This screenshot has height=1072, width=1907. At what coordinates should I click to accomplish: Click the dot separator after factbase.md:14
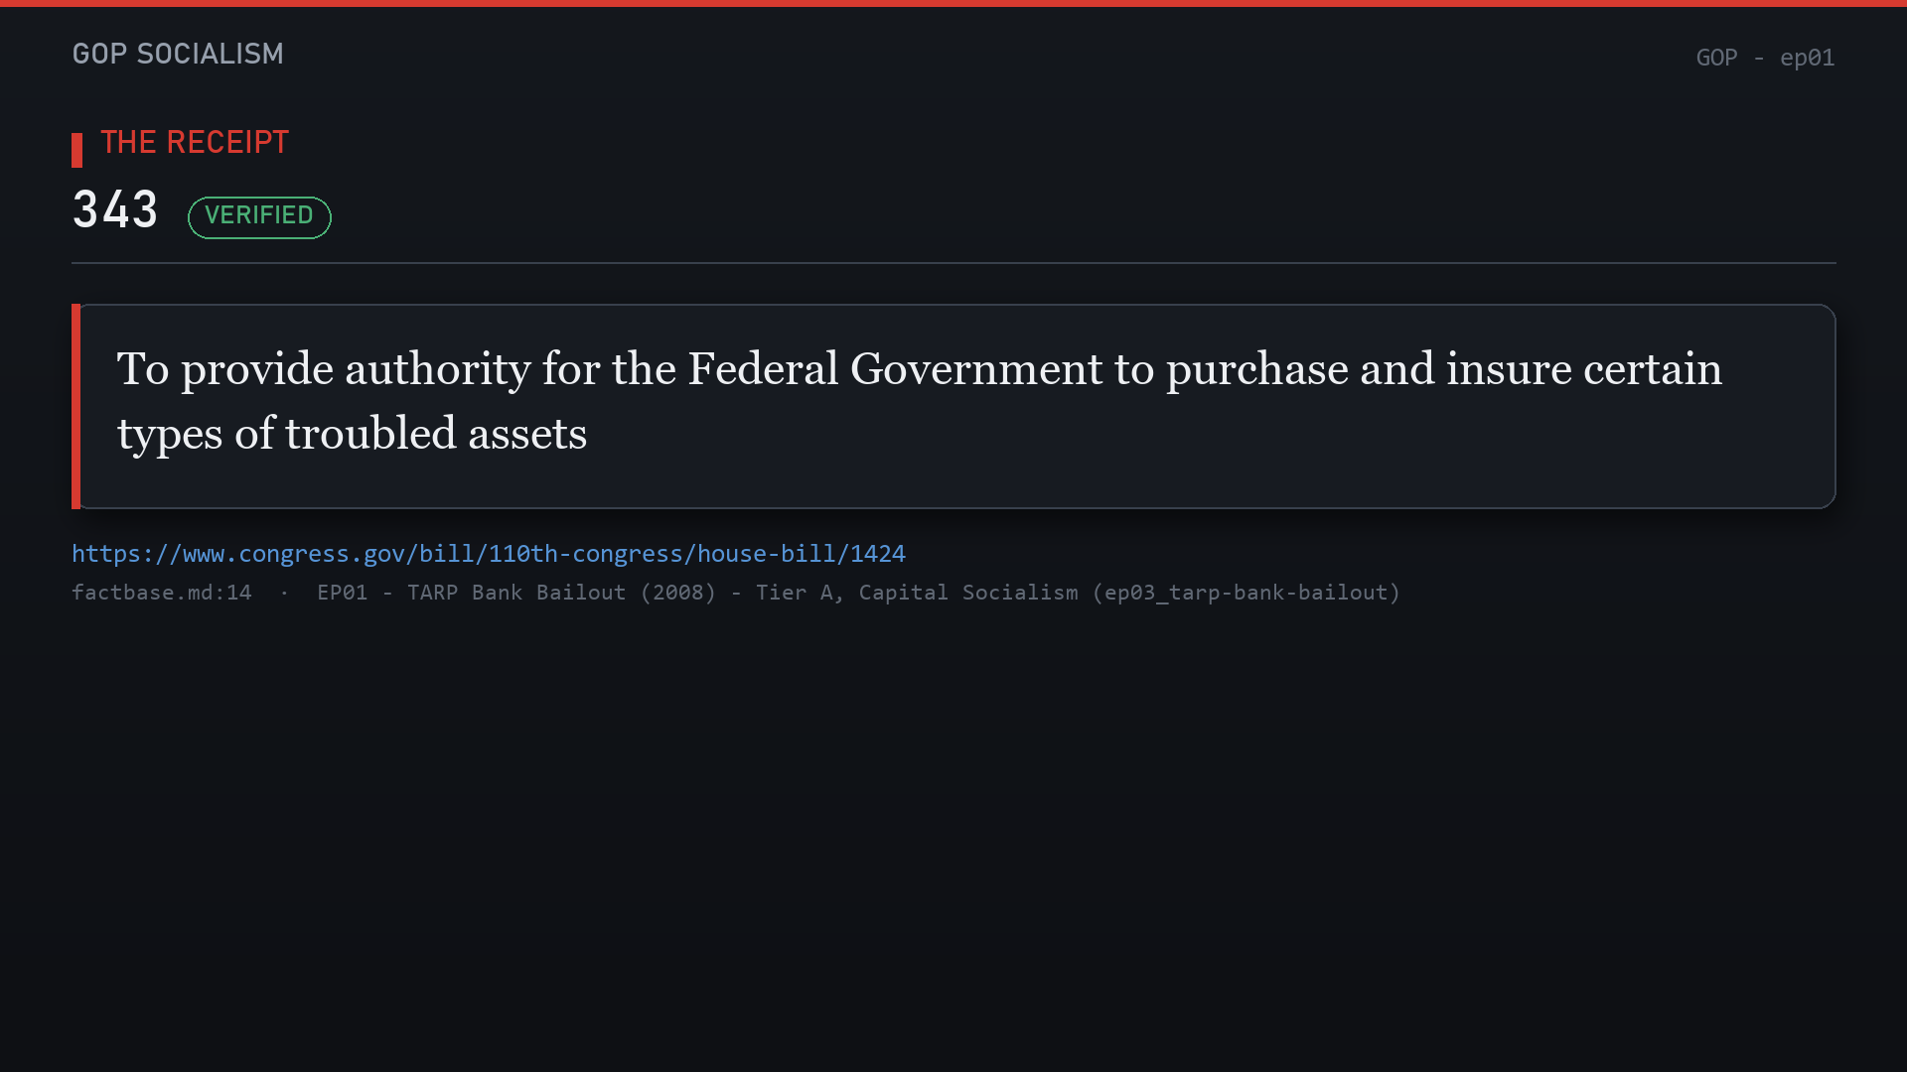coord(284,593)
